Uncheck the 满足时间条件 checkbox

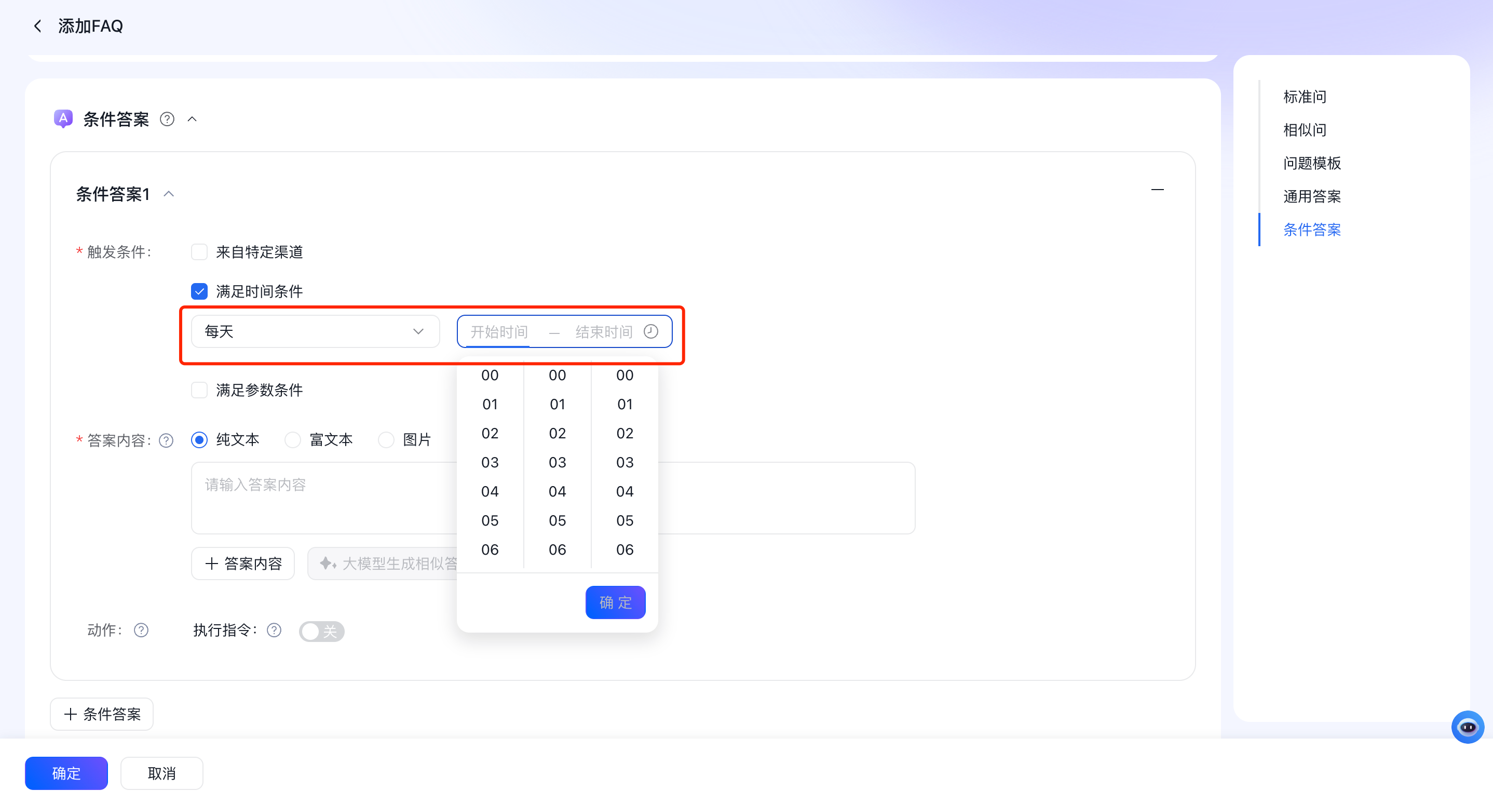[x=199, y=291]
